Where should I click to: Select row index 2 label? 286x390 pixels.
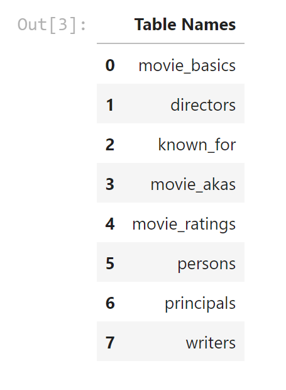tap(110, 145)
